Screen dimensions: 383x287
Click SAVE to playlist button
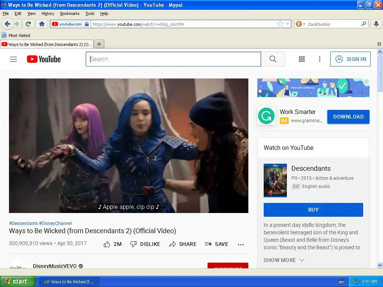(217, 244)
